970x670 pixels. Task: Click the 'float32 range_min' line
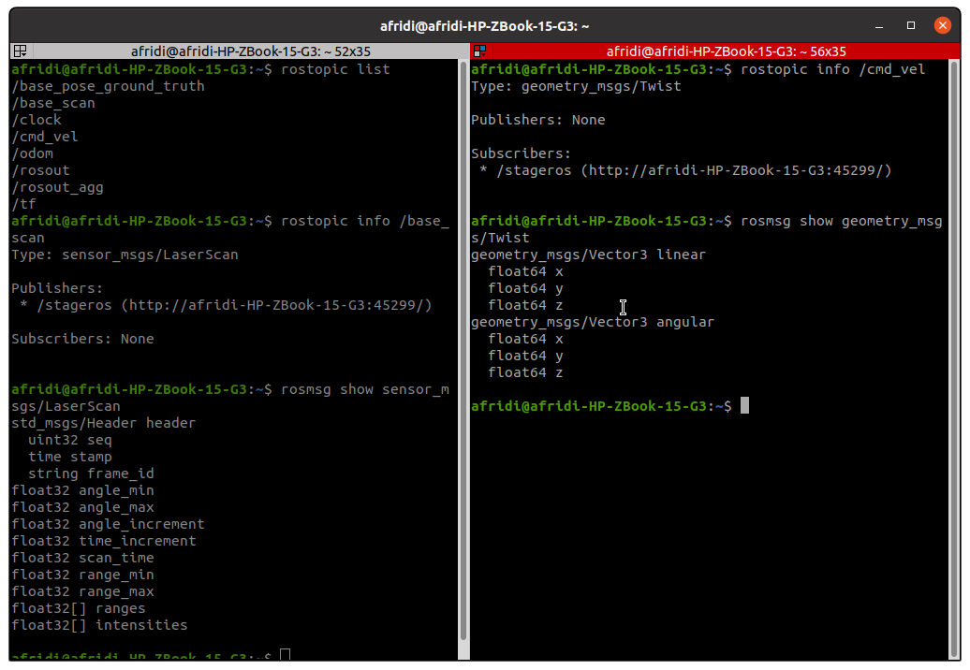82,575
